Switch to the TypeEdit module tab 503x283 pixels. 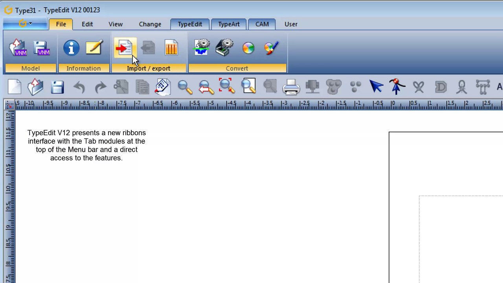coord(190,24)
